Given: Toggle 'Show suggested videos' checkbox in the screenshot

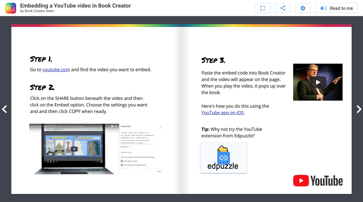Looking at the screenshot, I should tap(122, 157).
